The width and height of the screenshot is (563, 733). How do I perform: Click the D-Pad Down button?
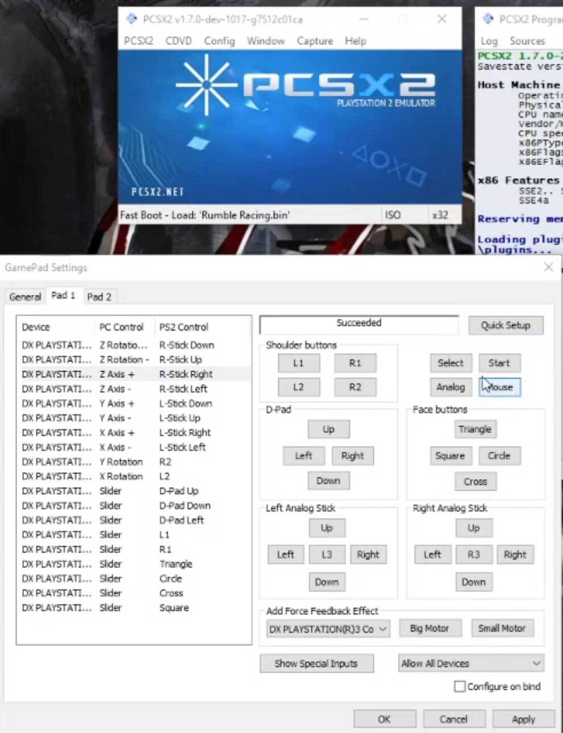point(328,481)
